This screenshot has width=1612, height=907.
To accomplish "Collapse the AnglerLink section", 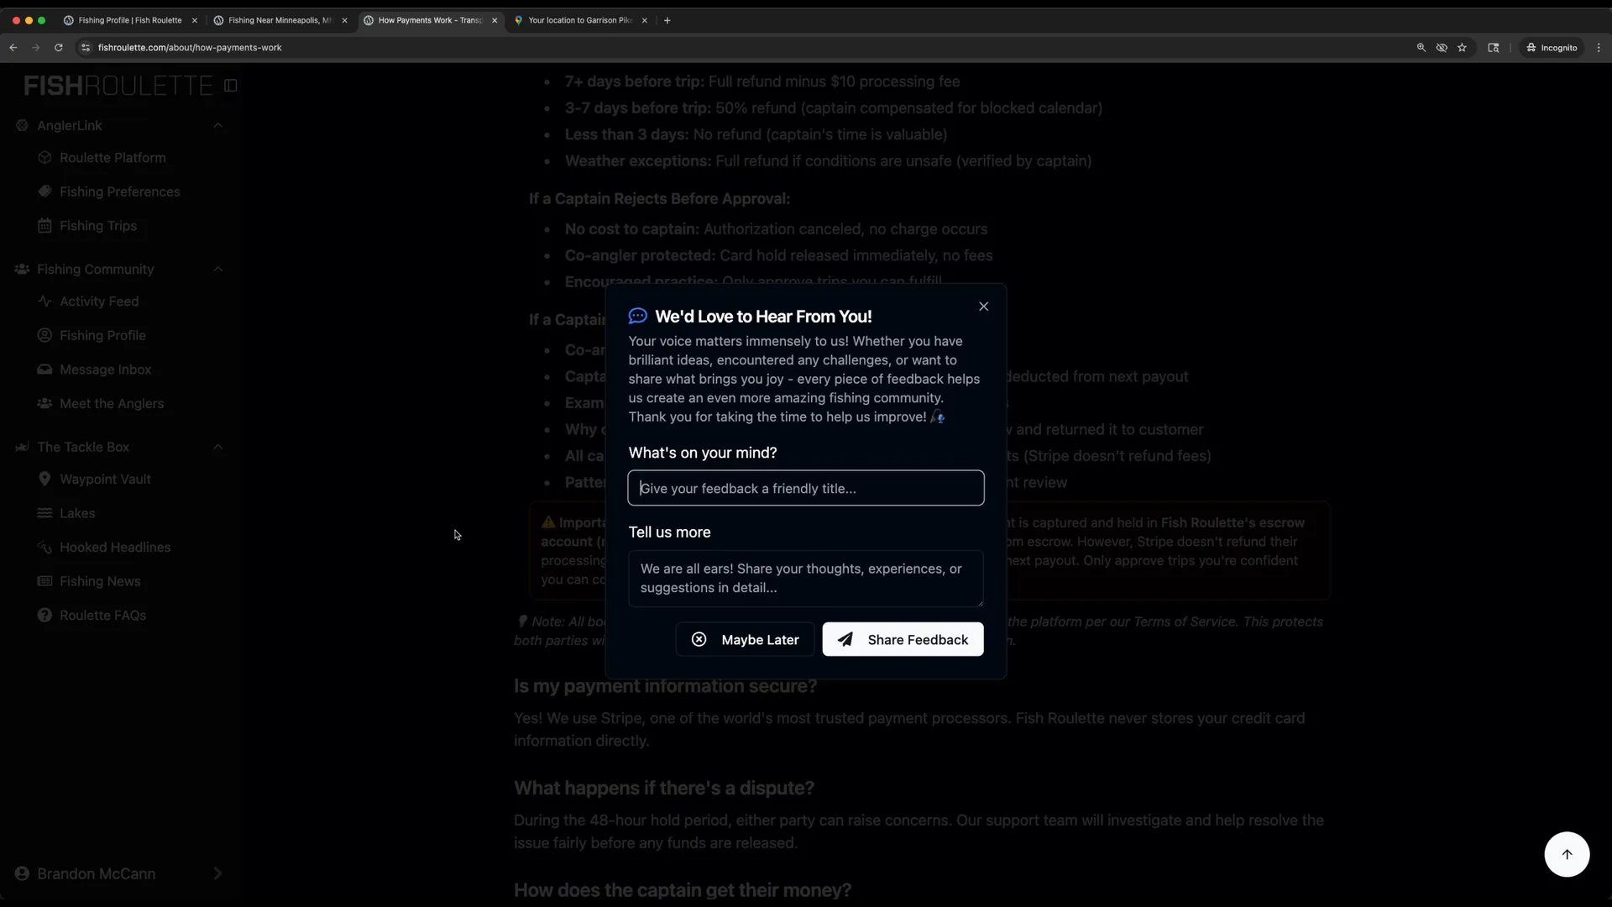I will click(x=218, y=125).
